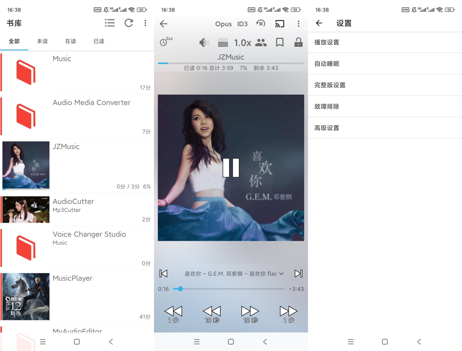Open the Voice Changer Studio book
The width and height of the screenshot is (462, 351).
77,248
